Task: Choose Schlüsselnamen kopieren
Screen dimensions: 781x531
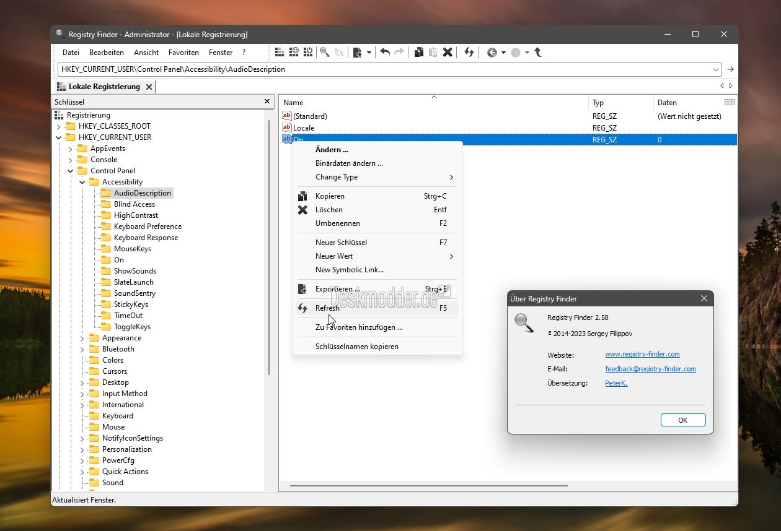Action: click(377, 347)
